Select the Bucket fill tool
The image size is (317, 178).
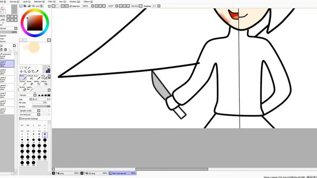(x=23, y=89)
